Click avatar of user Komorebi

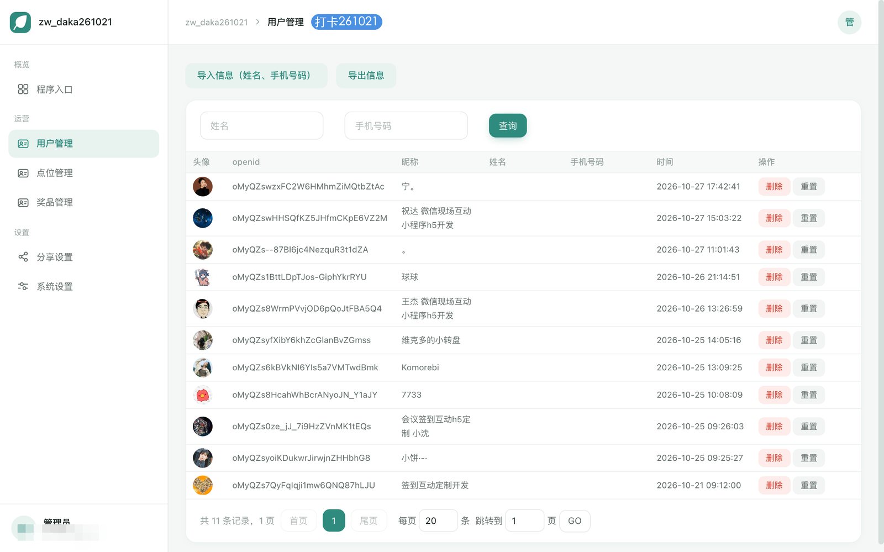click(203, 367)
